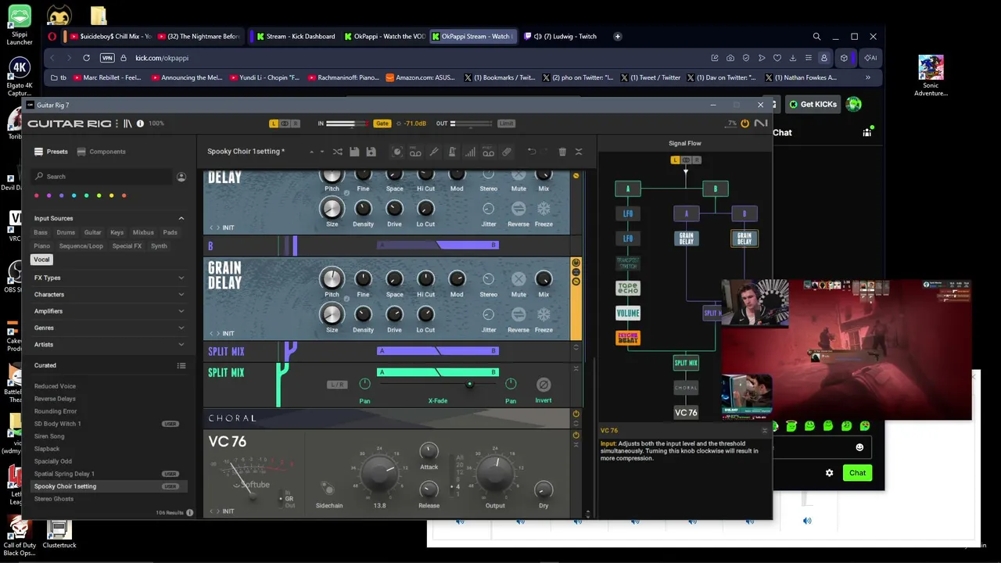Image resolution: width=1001 pixels, height=563 pixels.
Task: Select the Guitar input source tag
Action: pyautogui.click(x=93, y=232)
